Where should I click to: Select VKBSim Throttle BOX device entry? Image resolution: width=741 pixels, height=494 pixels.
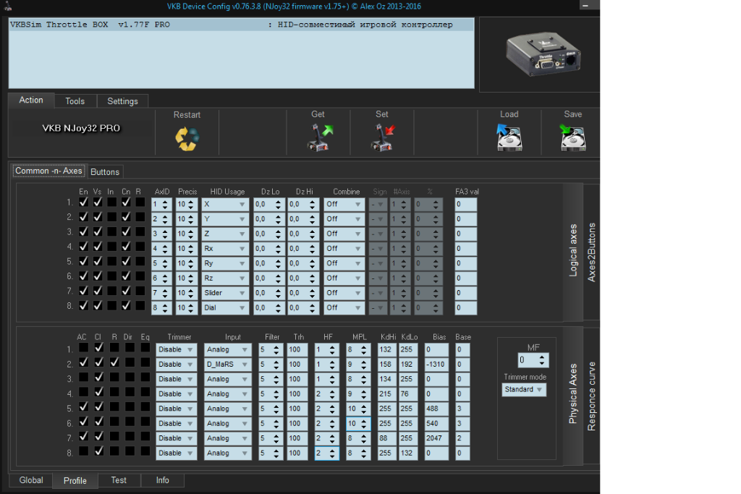[x=242, y=25]
